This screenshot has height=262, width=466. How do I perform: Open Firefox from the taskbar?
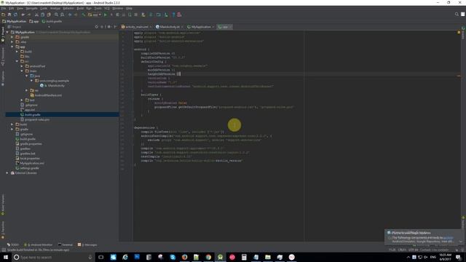pos(184,257)
